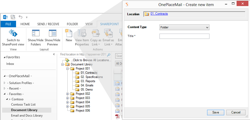Image resolution: width=250 pixels, height=120 pixels.
Task: Click the Copy as Link icon
Action: click(x=96, y=33)
